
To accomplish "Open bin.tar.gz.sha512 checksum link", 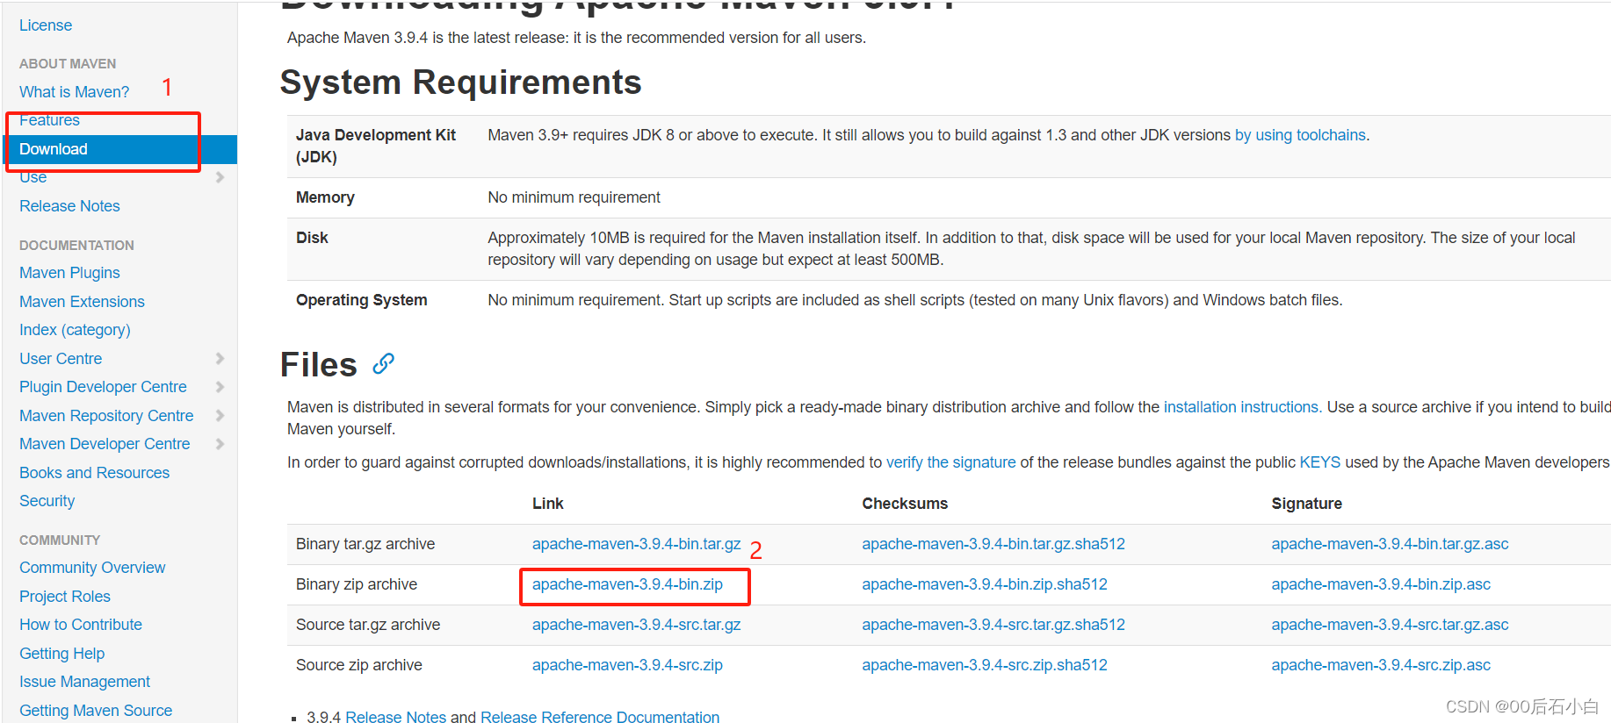I will 993,544.
